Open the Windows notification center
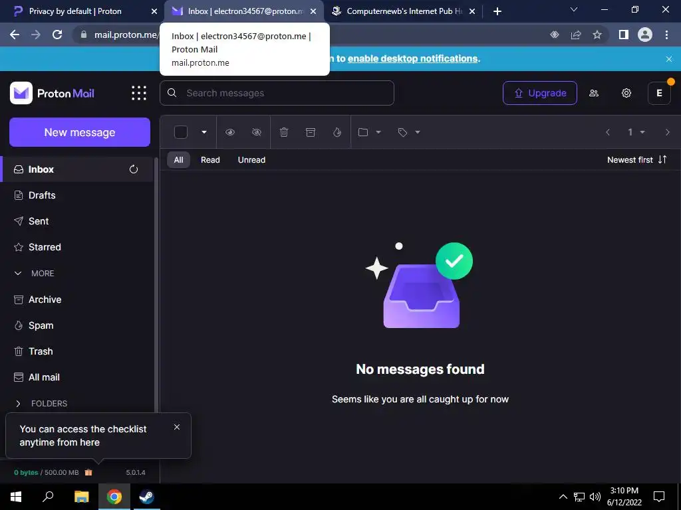Viewport: 681px width, 510px height. 659,497
